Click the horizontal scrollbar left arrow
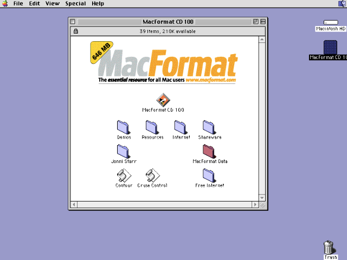The image size is (347, 260). coord(74,205)
